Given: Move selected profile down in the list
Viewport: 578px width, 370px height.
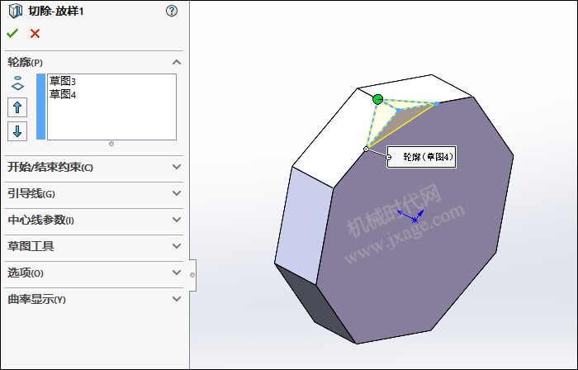Looking at the screenshot, I should point(17,131).
